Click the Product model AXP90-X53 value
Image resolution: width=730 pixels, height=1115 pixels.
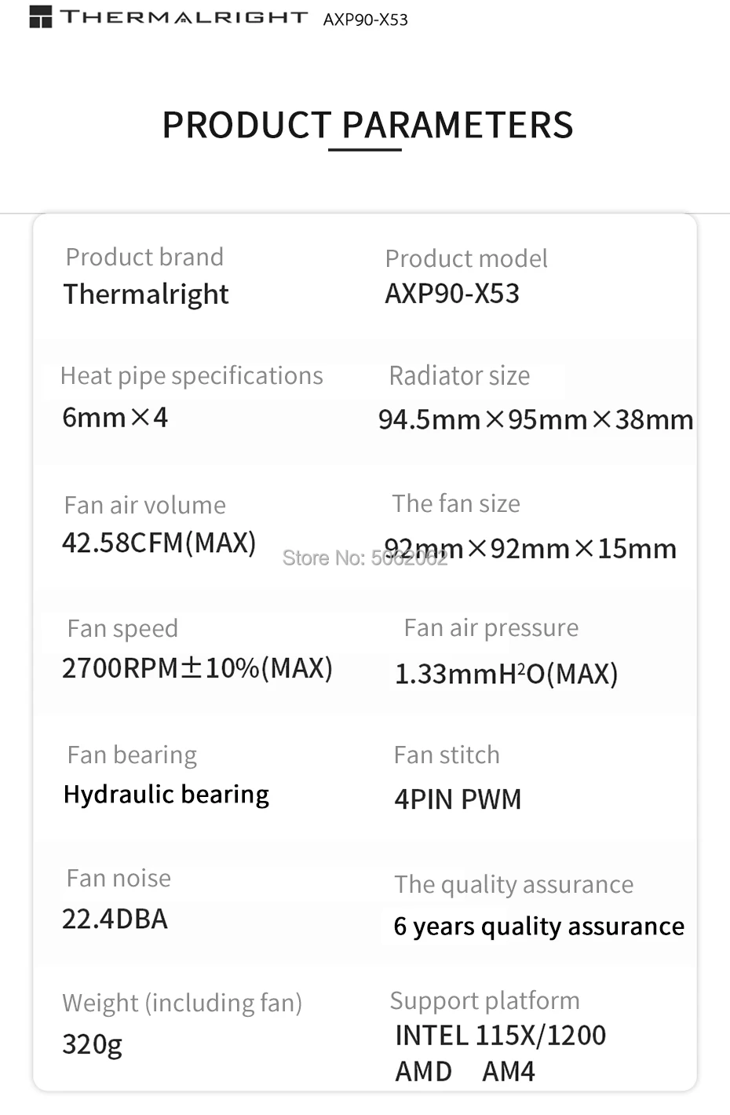(452, 294)
